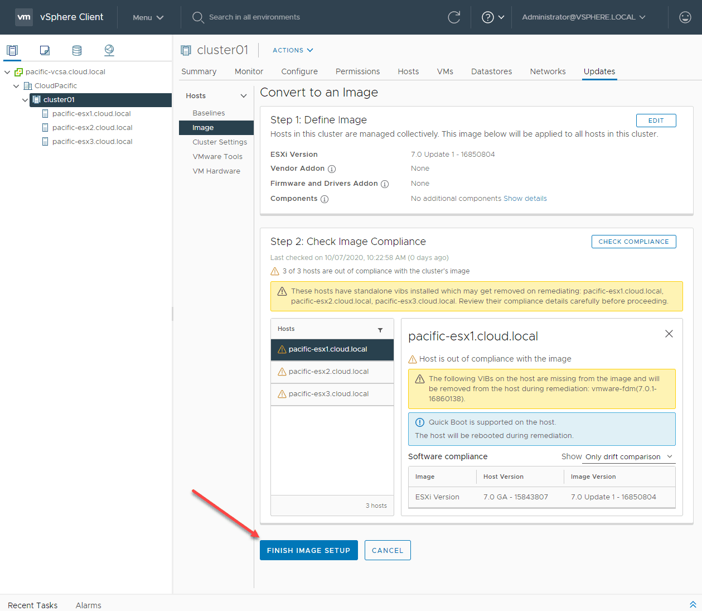Switch to the Configure tab
This screenshot has width=702, height=611.
pyautogui.click(x=299, y=71)
